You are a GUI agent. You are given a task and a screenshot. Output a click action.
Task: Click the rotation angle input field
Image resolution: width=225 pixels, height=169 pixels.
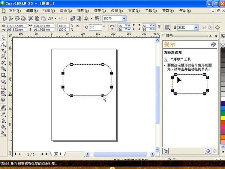(95, 27)
